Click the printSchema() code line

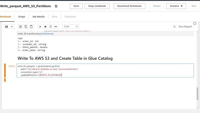click(35, 34)
